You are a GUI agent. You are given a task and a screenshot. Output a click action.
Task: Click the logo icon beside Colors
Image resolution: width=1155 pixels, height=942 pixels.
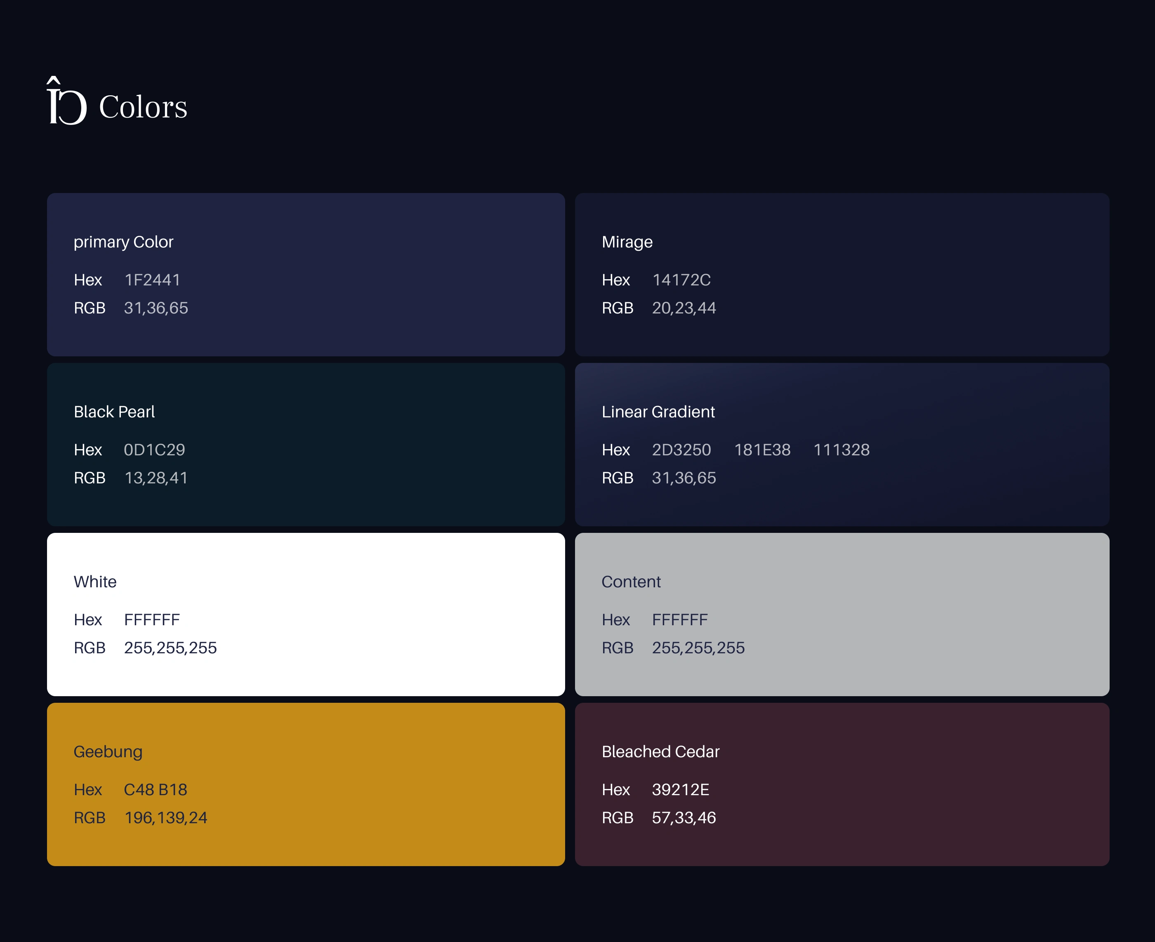[x=66, y=101]
